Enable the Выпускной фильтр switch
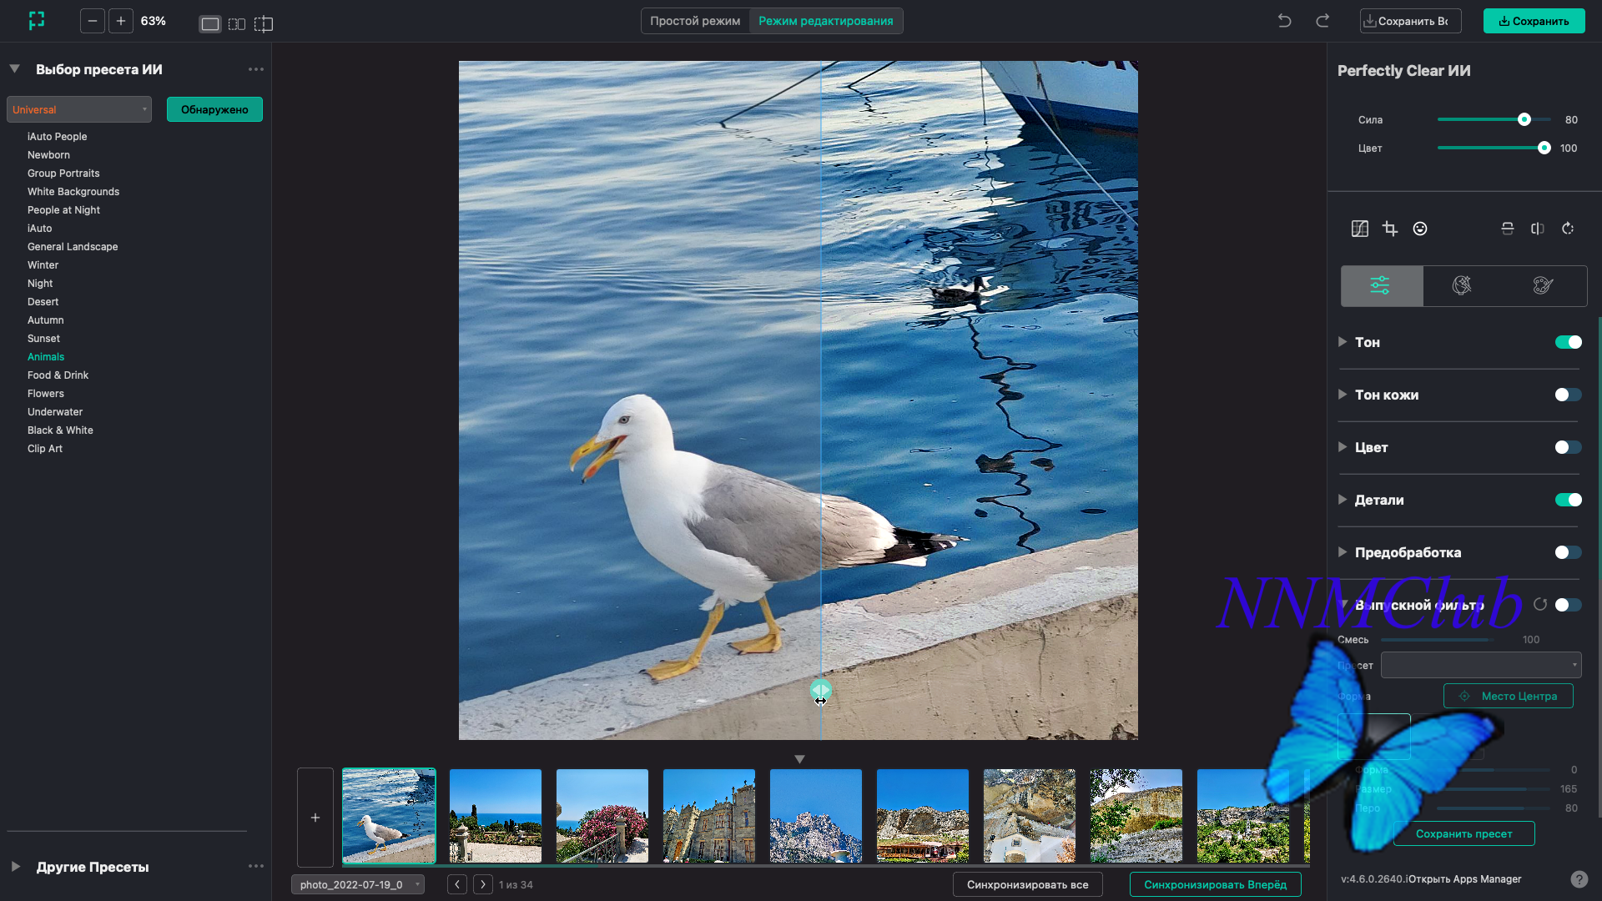Screen dimensions: 1602x901 tap(1569, 605)
